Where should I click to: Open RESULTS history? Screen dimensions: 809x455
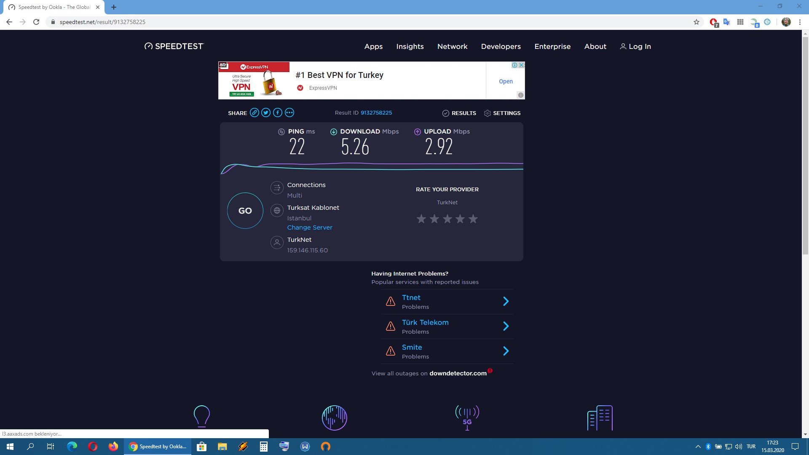tap(459, 113)
